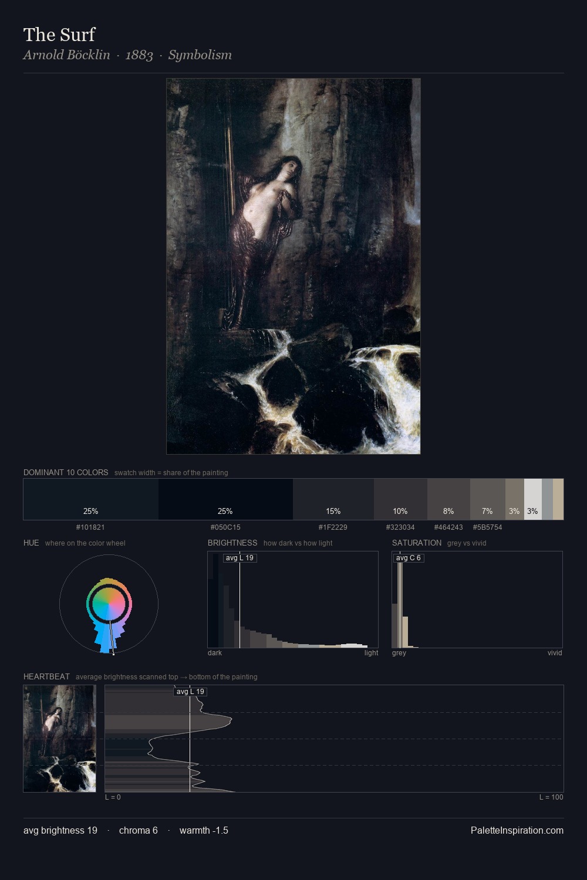Click the hex label '#323034'

coord(400,527)
